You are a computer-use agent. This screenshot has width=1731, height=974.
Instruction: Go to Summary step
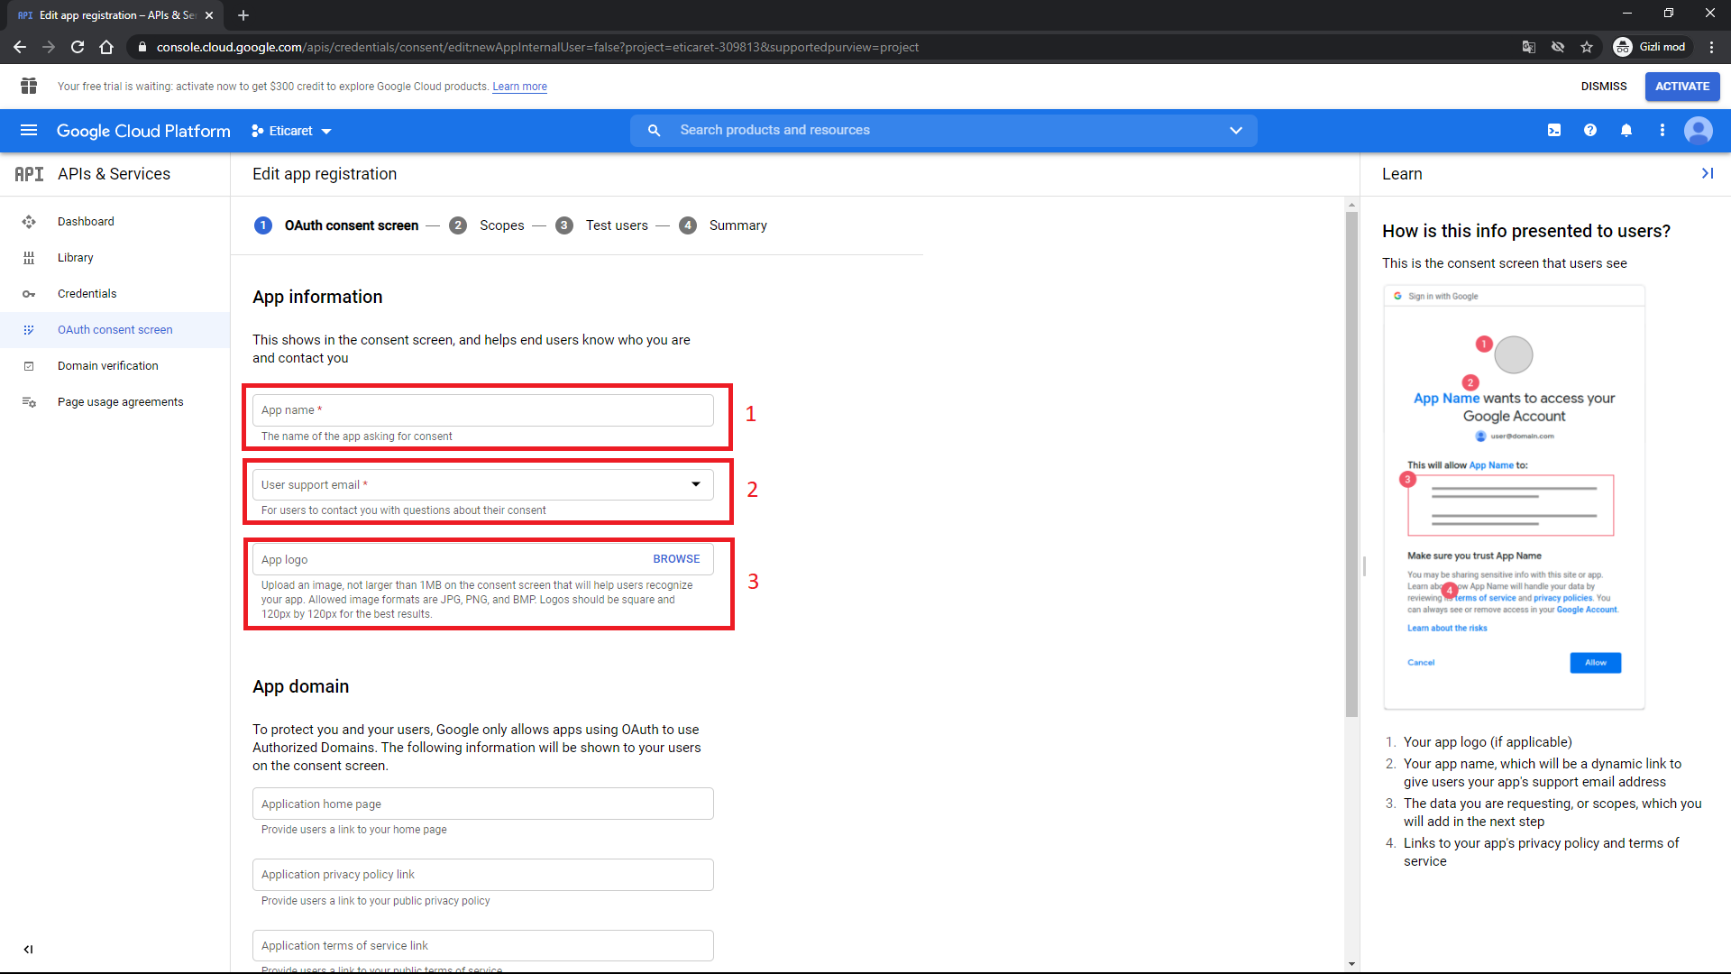pos(723,225)
